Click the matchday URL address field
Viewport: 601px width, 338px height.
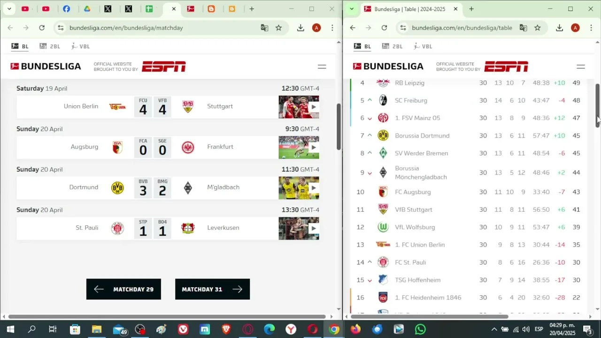coord(126,28)
